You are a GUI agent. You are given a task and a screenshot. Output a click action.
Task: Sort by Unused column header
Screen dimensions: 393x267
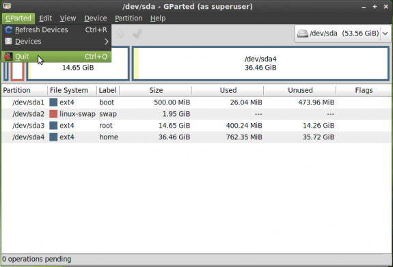tap(300, 90)
